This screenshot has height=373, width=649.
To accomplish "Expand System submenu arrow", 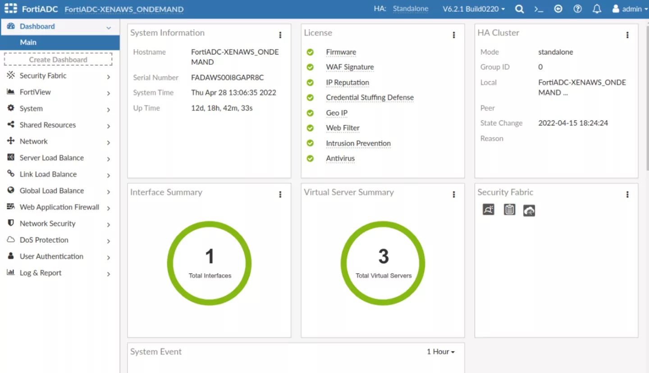I will tap(109, 110).
